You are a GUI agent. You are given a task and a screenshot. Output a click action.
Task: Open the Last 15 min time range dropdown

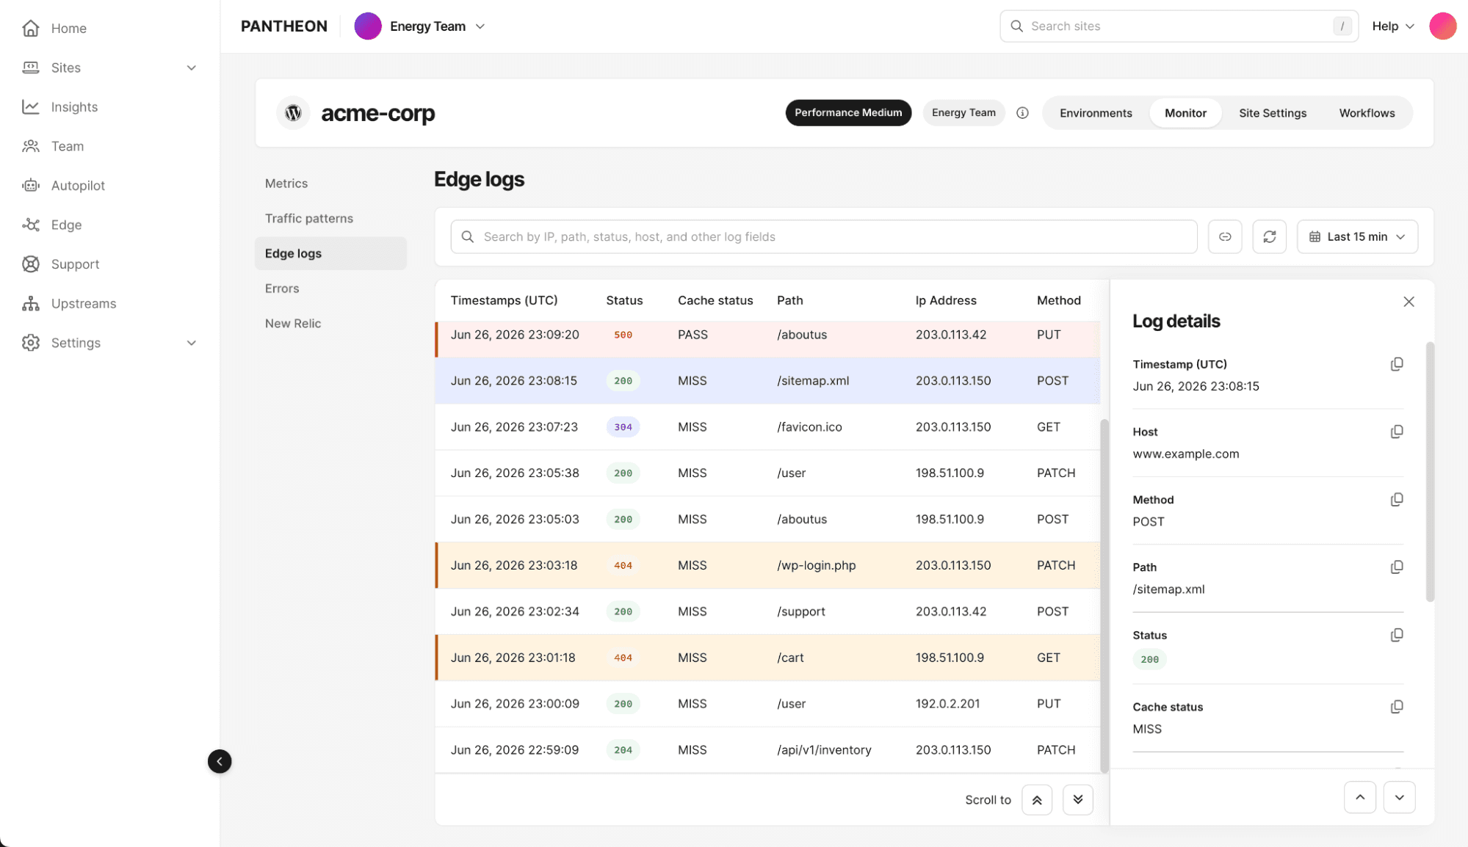[x=1357, y=237]
